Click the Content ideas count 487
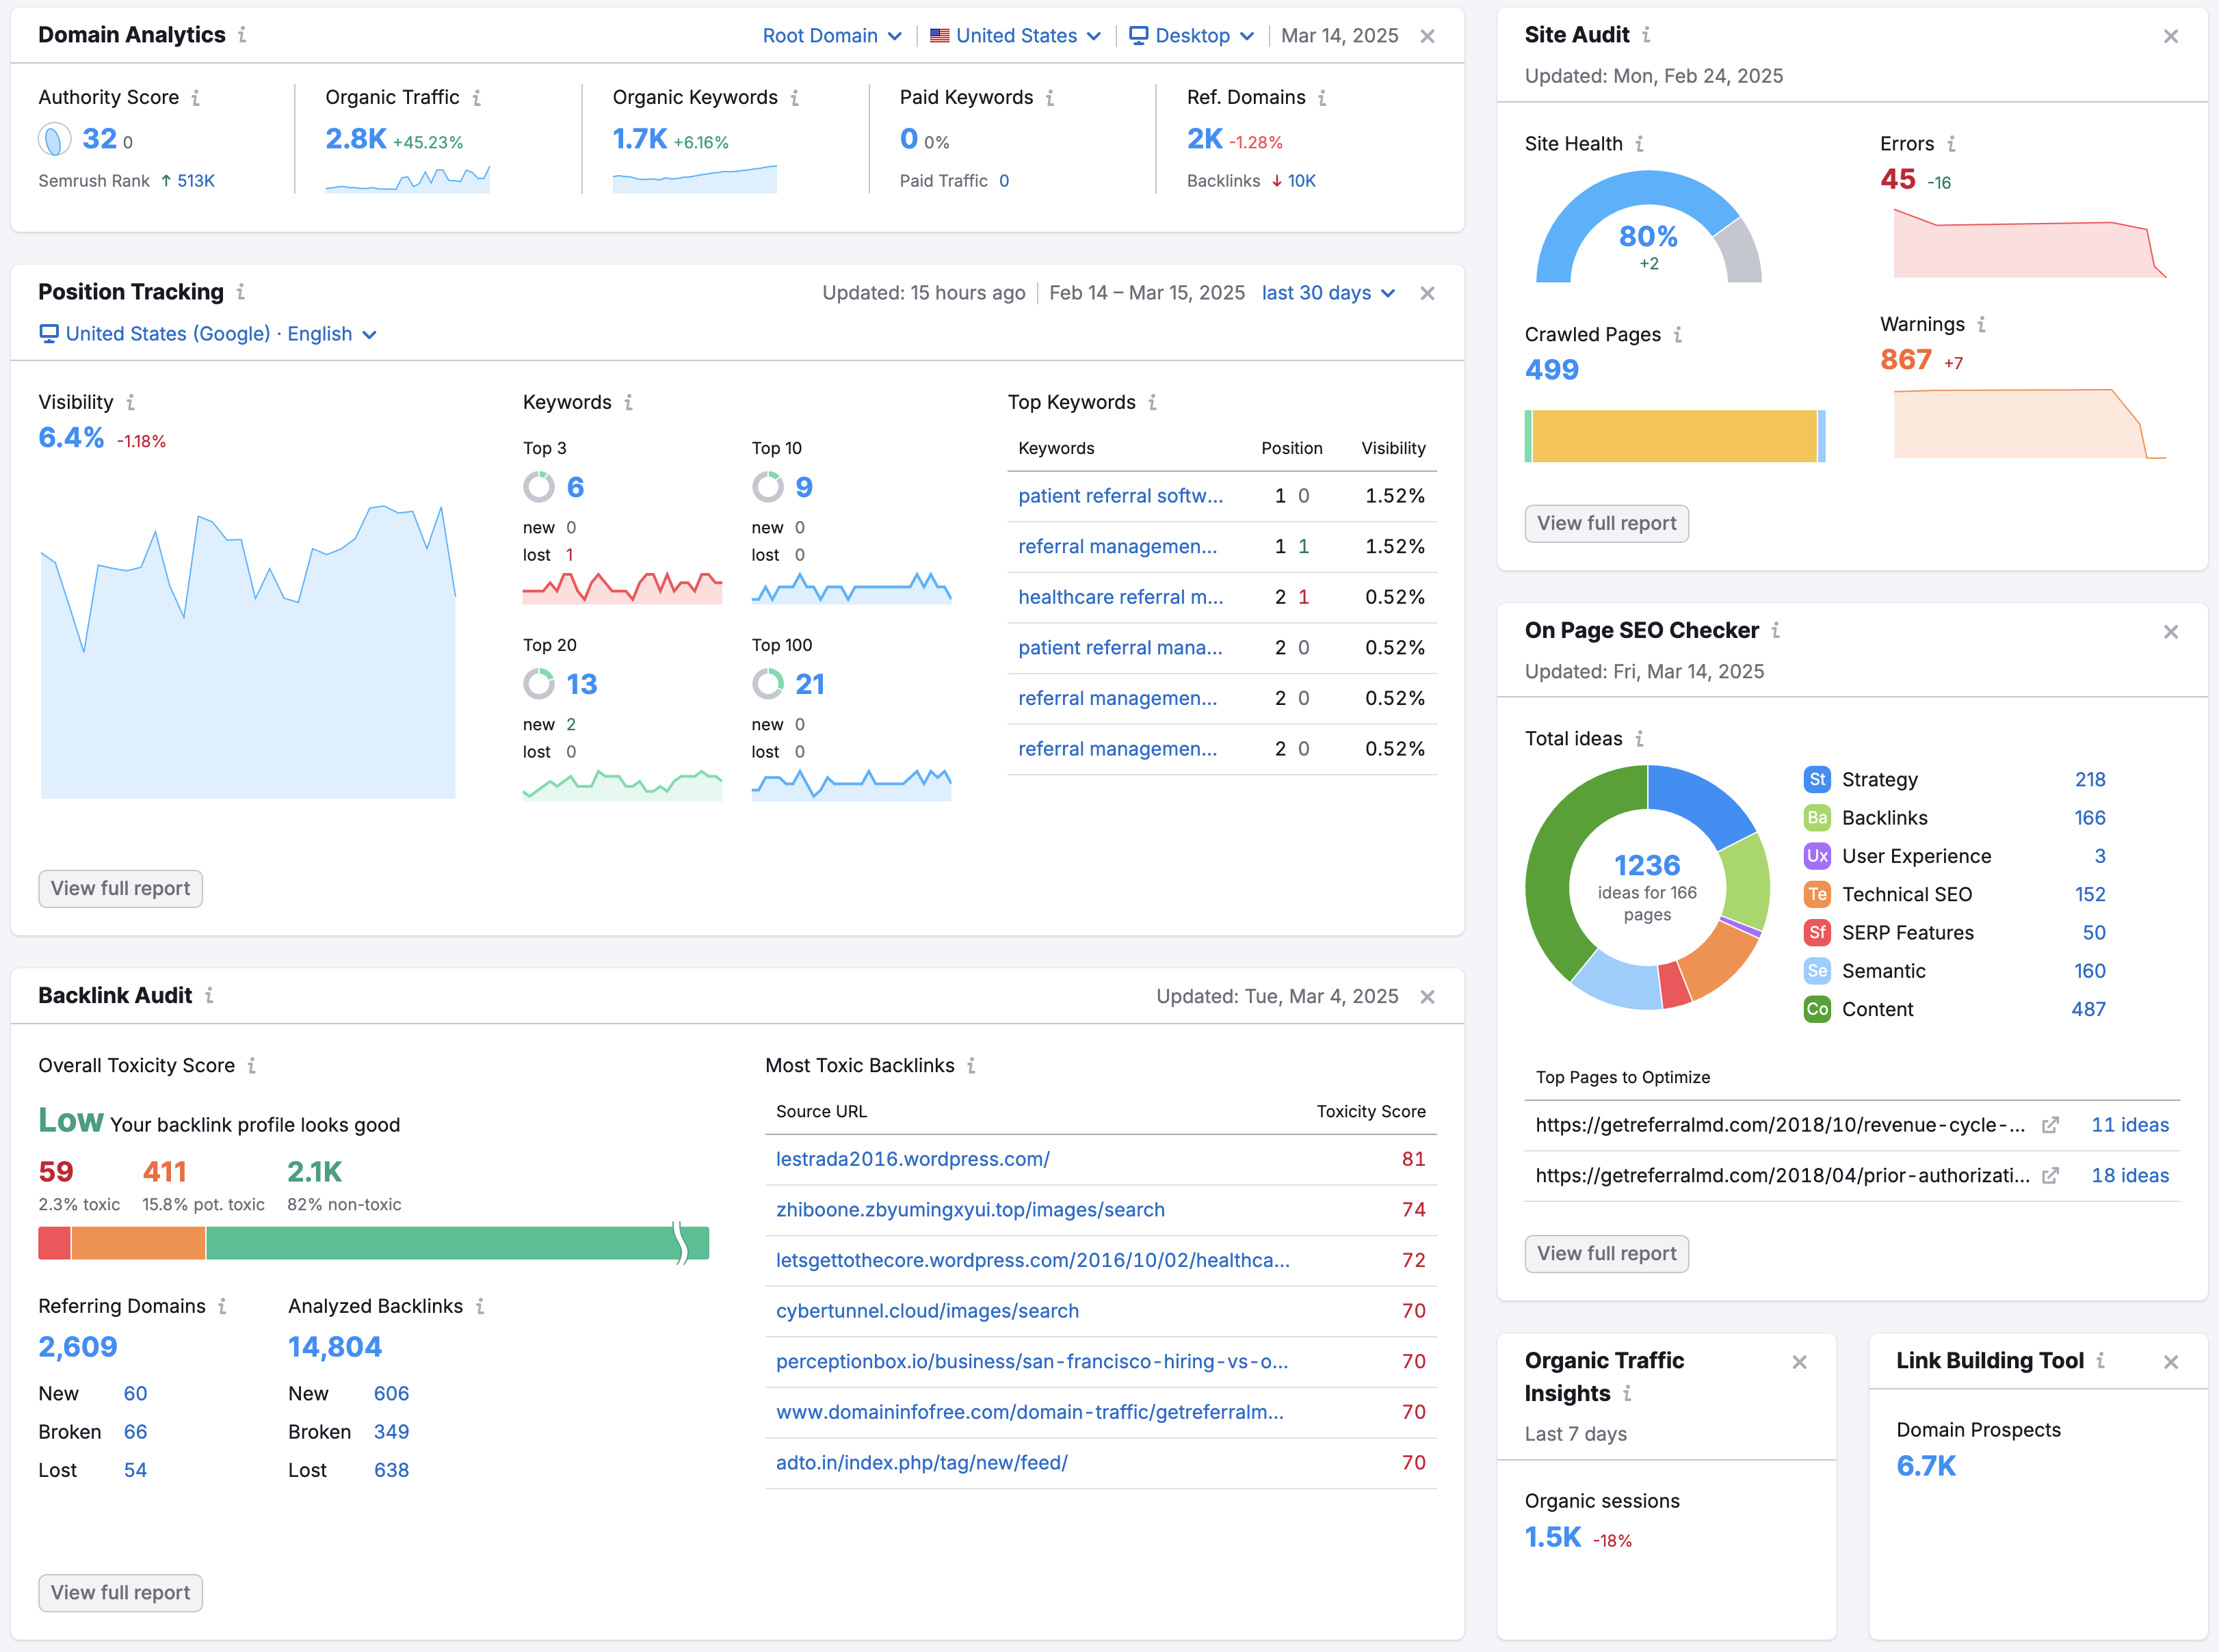 (x=2088, y=1009)
